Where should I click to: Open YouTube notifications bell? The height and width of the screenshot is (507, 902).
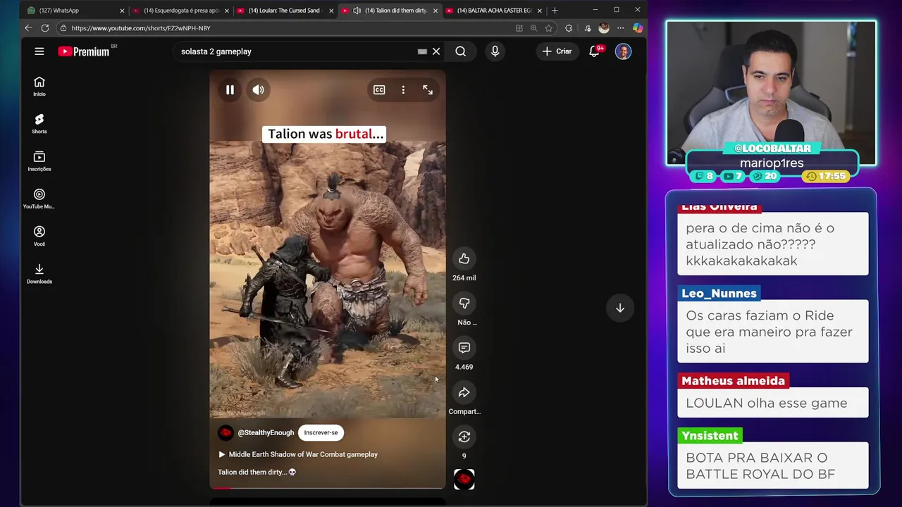[x=595, y=51]
